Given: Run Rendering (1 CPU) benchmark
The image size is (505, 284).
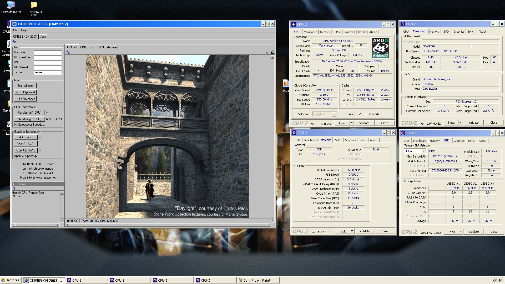Looking at the screenshot, I should (x=29, y=113).
